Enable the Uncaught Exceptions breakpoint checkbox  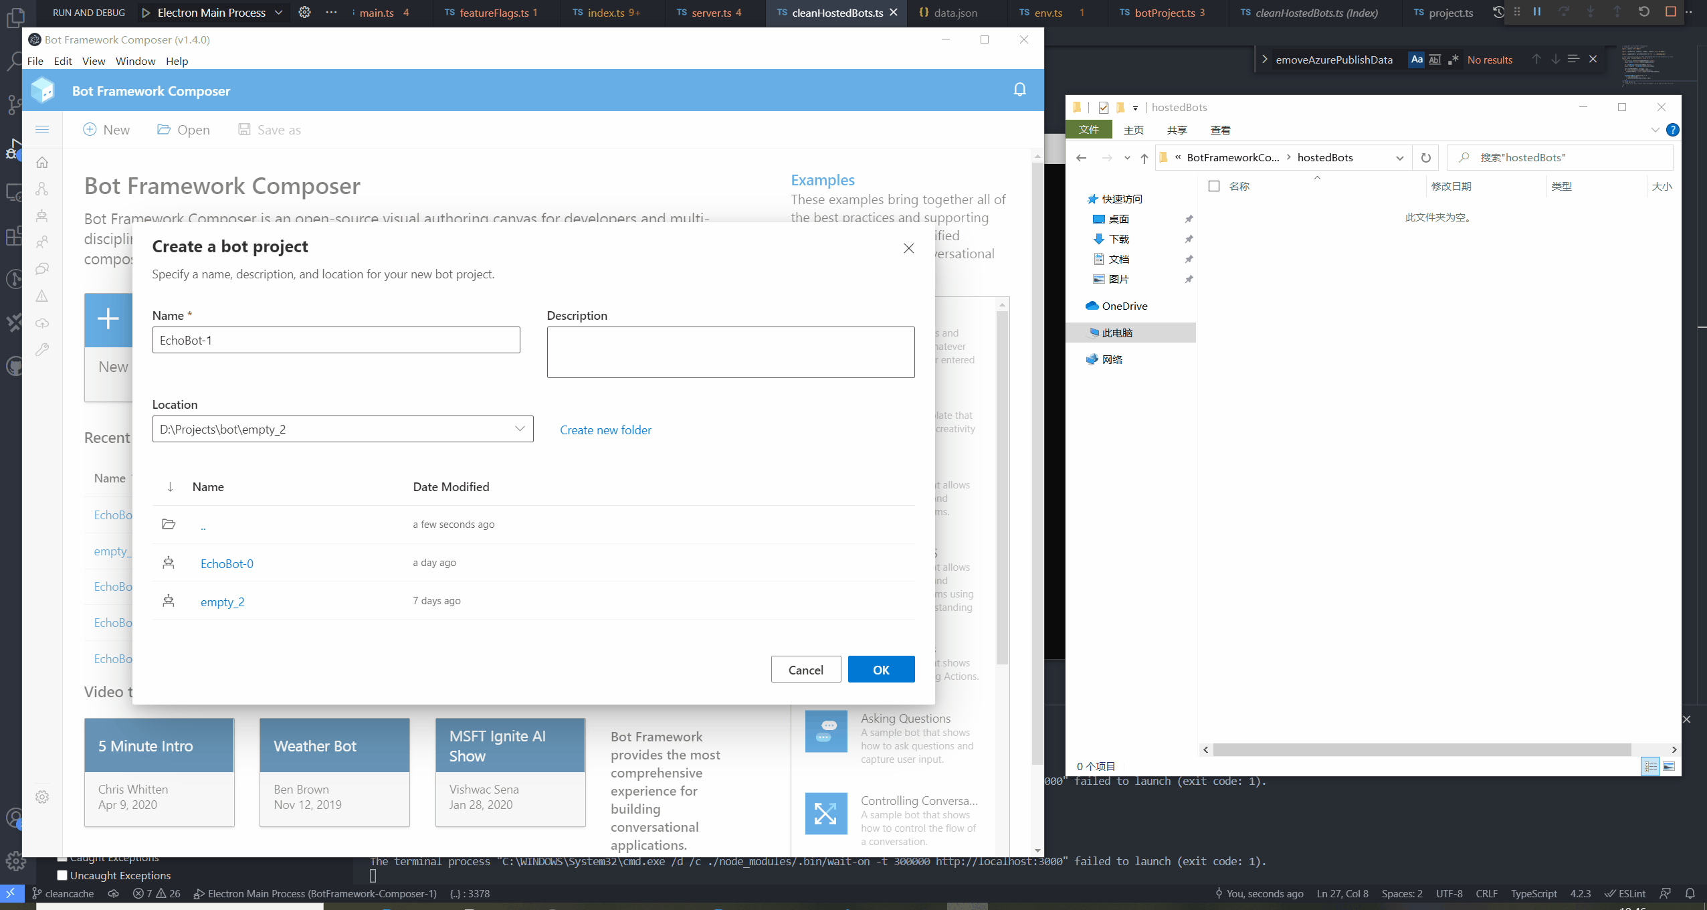tap(62, 875)
